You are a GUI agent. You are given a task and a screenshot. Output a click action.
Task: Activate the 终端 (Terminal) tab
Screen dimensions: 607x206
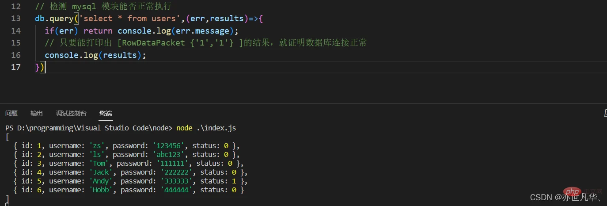coord(106,113)
